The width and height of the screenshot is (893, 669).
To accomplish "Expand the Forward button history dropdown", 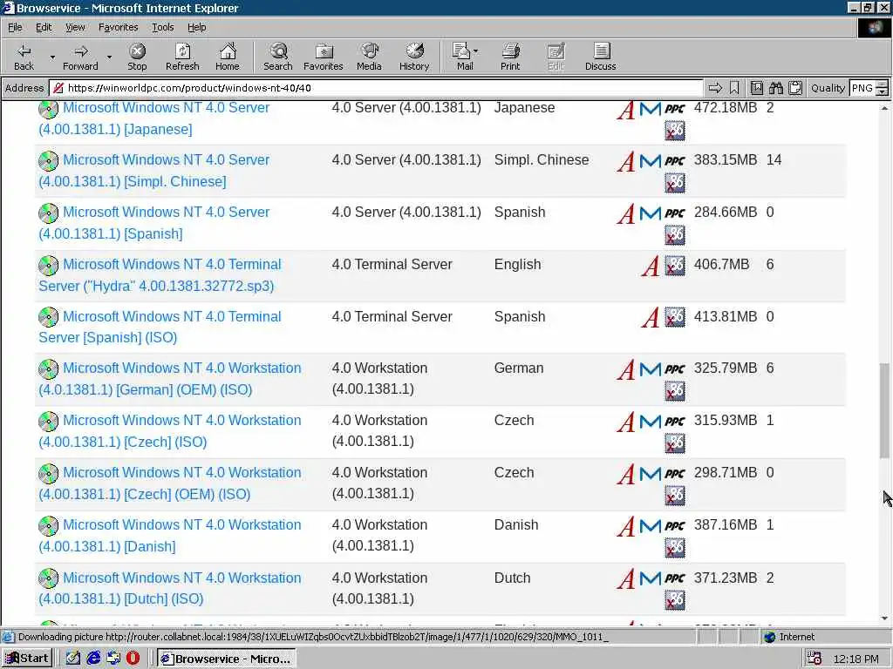I will 109,57.
